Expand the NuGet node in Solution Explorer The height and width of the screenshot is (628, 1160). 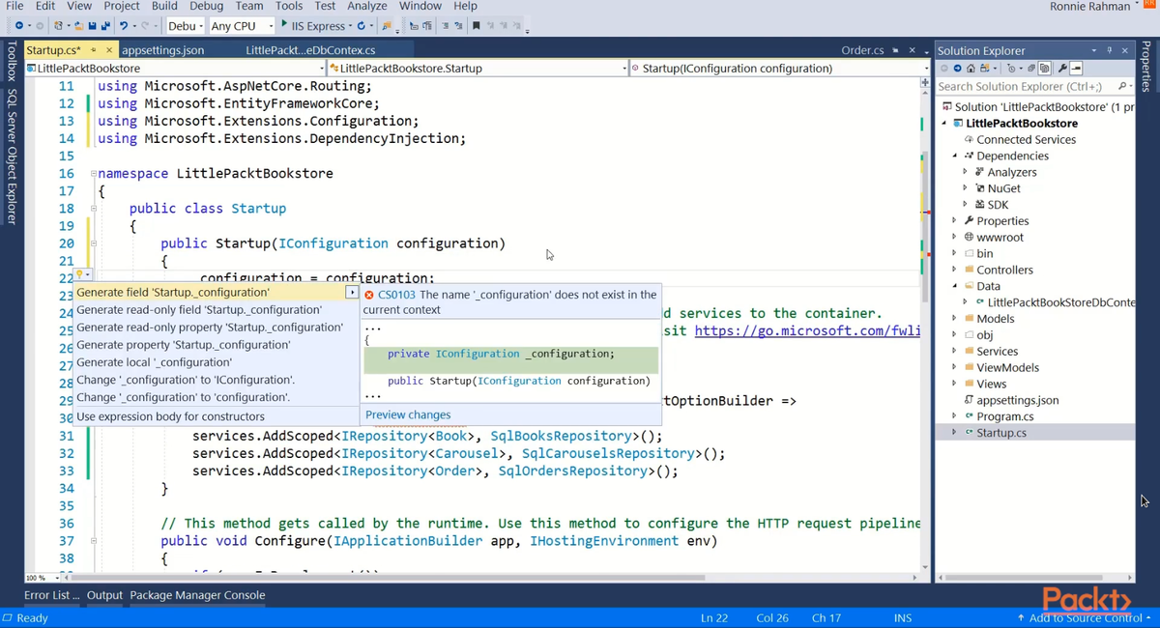coord(965,188)
